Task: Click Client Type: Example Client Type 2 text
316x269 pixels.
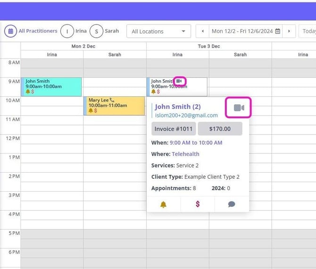Action: tap(195, 177)
